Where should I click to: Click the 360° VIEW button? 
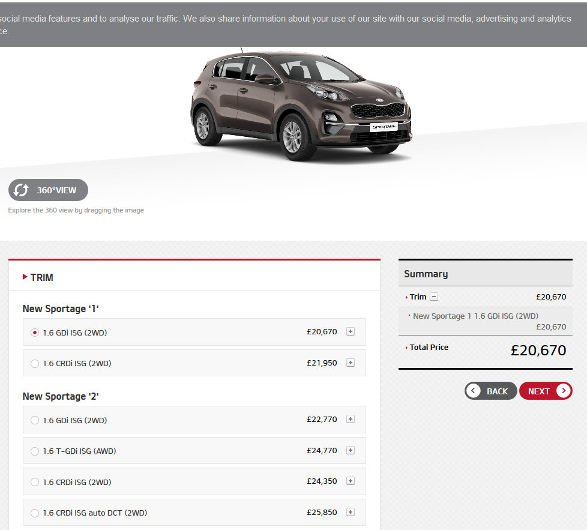(48, 190)
